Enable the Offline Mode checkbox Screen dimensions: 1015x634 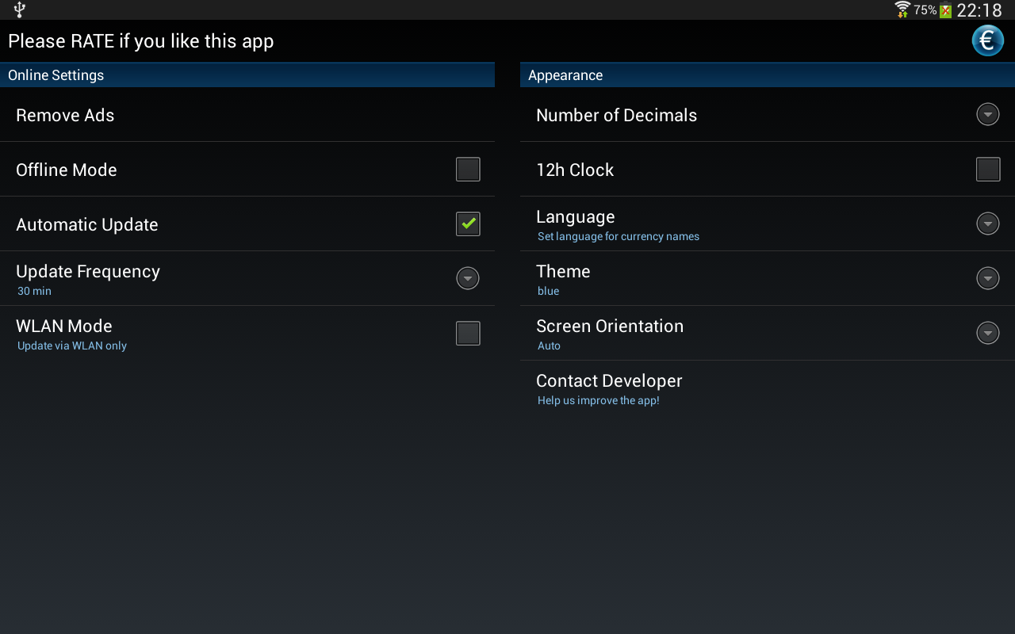tap(468, 170)
